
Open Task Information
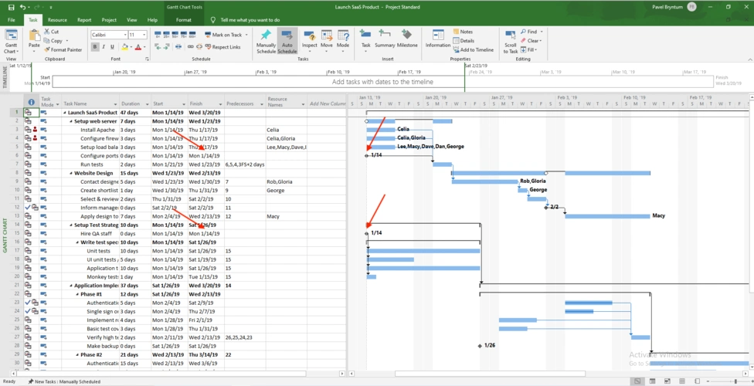pos(437,39)
